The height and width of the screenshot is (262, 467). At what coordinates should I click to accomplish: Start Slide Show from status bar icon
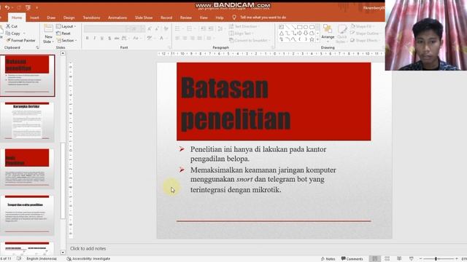pos(412,259)
